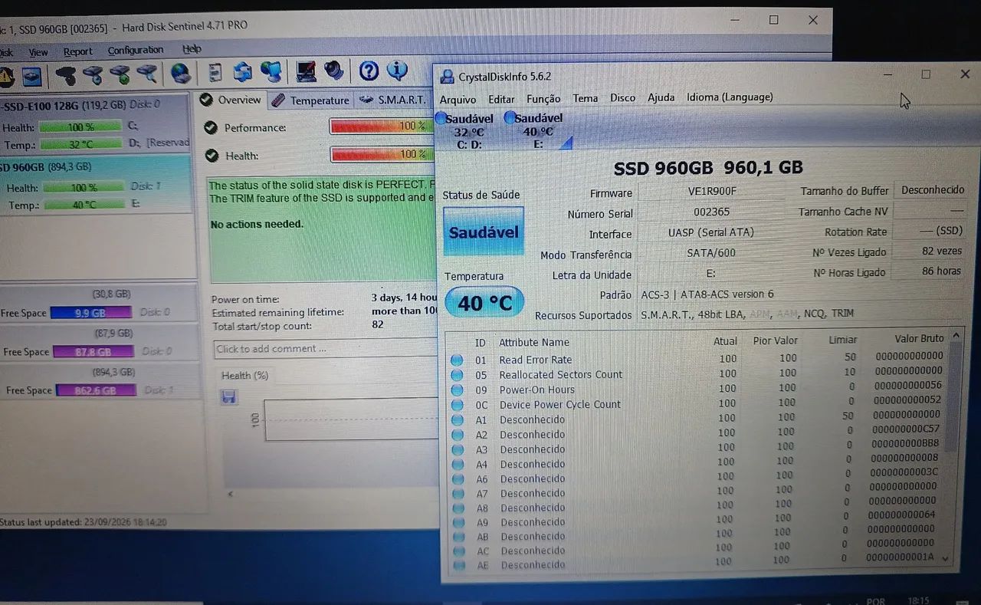981x605 pixels.
Task: Click the blue question mark help icon
Action: pos(369,71)
